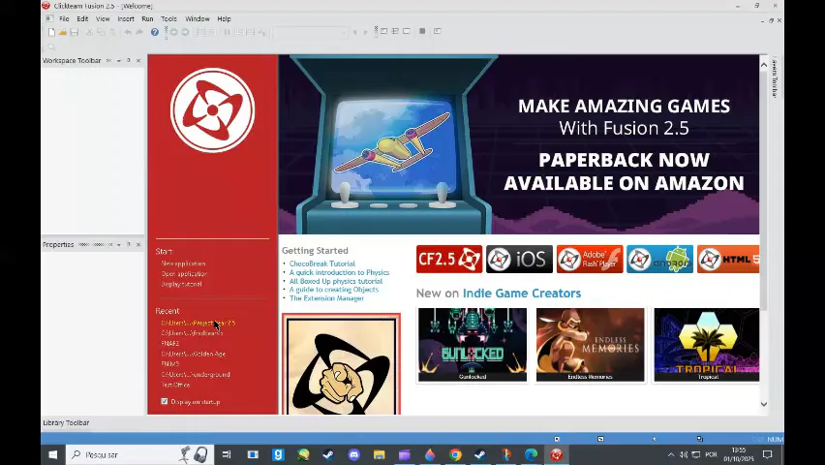Image resolution: width=825 pixels, height=465 pixels.
Task: Open the Insert menu
Action: 126,19
